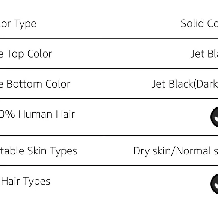Click the checkmark icon in Hair Types row
Viewport: 218px width, 218px height.
[214, 184]
